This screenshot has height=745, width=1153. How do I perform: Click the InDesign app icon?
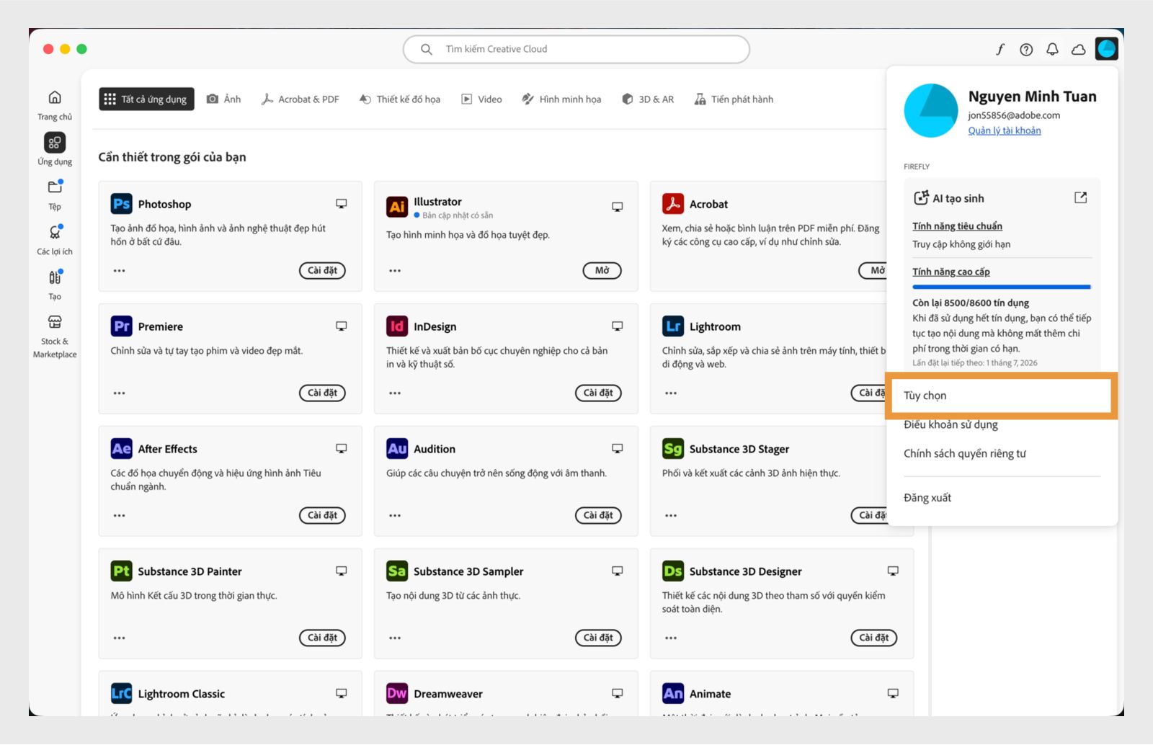click(x=397, y=326)
